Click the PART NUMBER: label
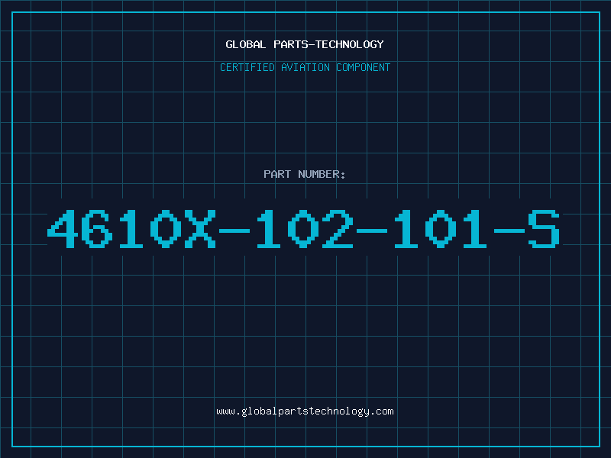 coord(305,174)
